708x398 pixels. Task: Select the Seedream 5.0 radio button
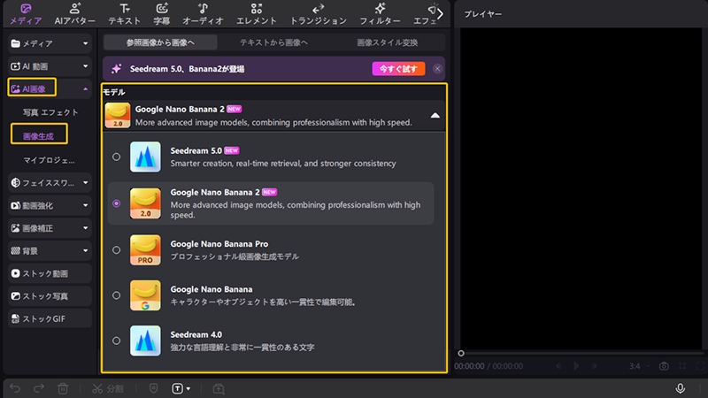[117, 157]
